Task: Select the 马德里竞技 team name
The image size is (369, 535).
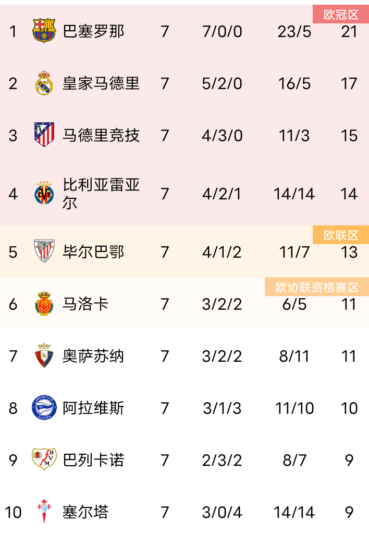Action: 101,135
